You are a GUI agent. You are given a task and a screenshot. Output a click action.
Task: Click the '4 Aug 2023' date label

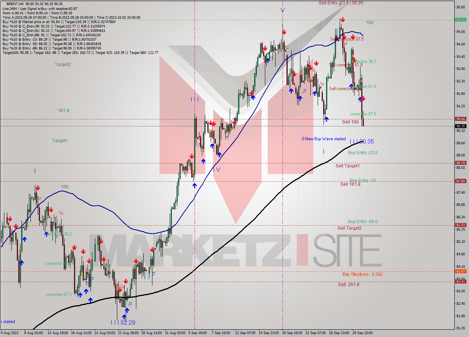pyautogui.click(x=9, y=333)
